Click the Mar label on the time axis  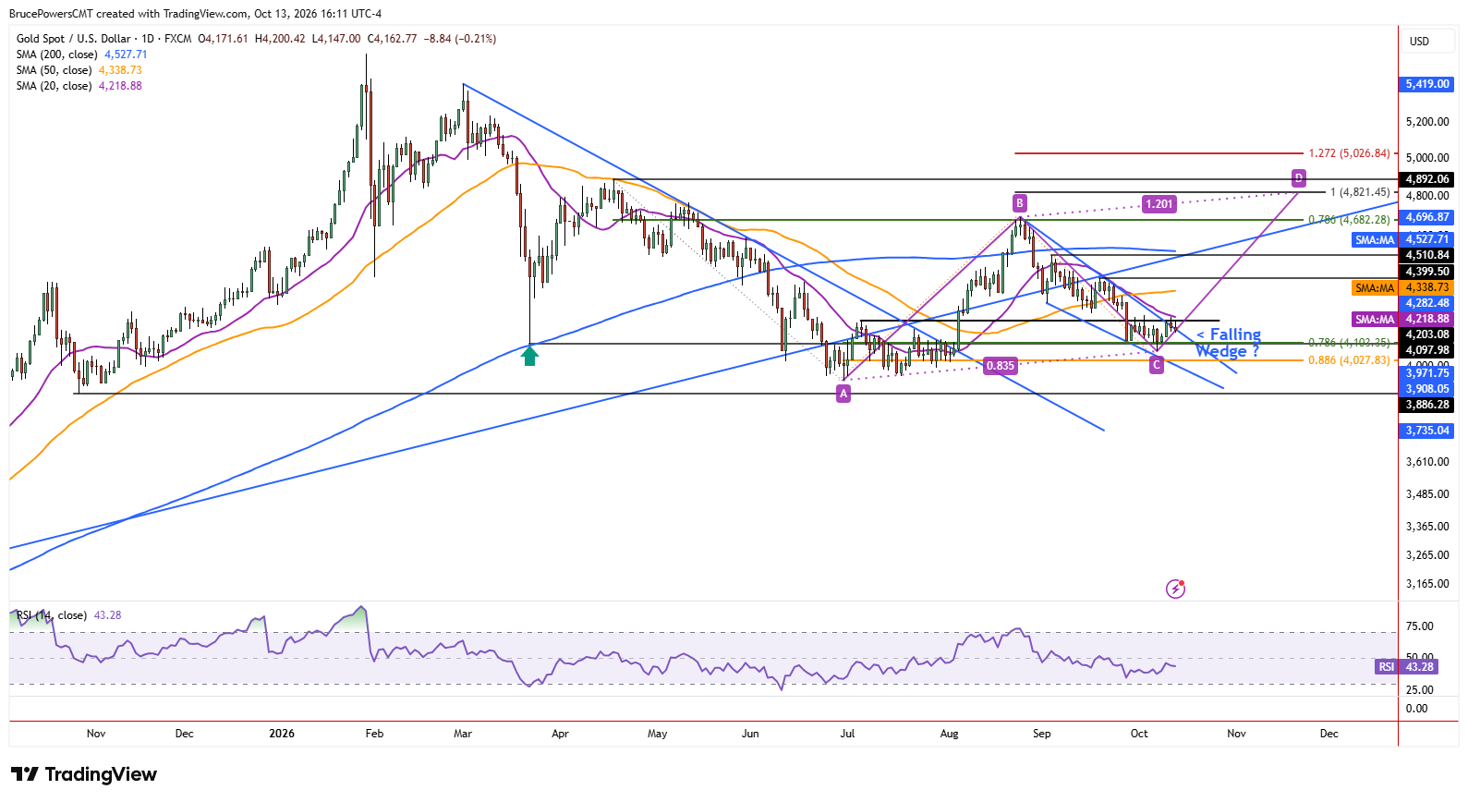pos(463,734)
